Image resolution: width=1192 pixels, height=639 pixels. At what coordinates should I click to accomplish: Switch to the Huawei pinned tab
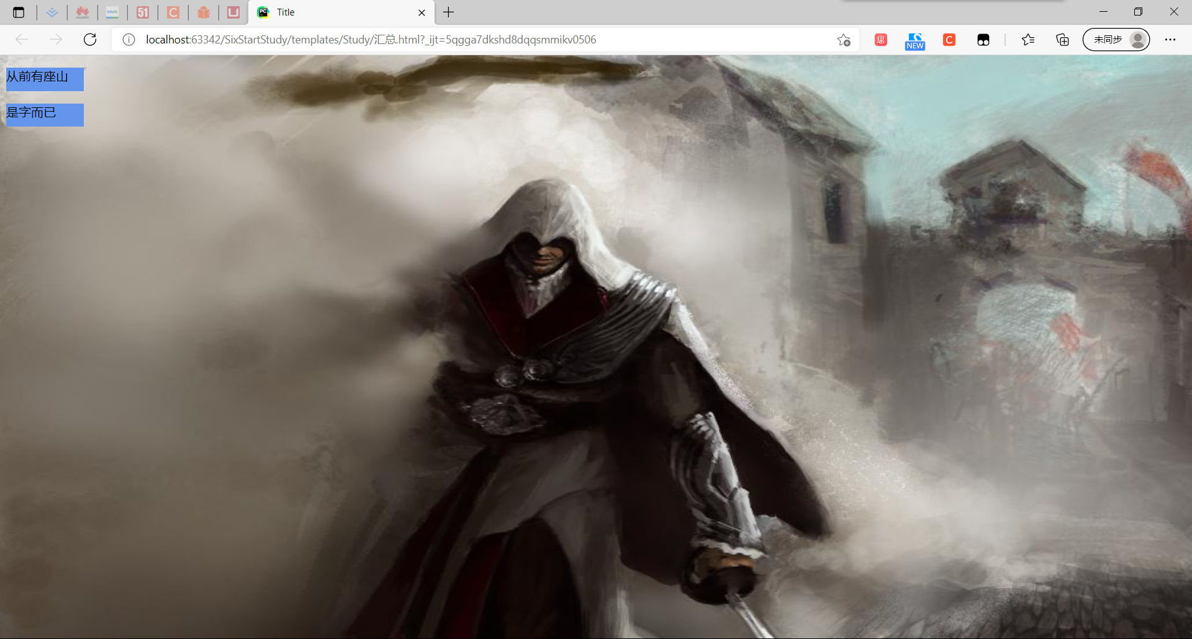83,12
